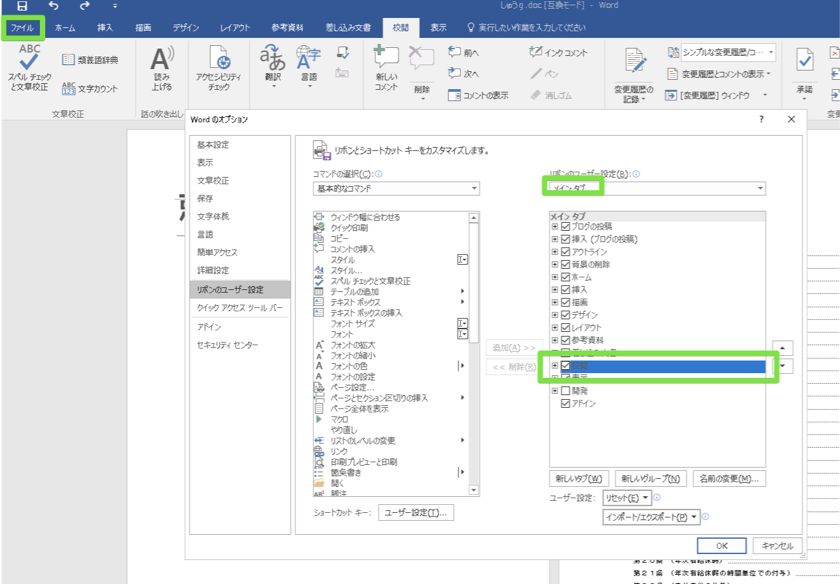Open the 類義語辞典 thesaurus tool

pos(90,60)
